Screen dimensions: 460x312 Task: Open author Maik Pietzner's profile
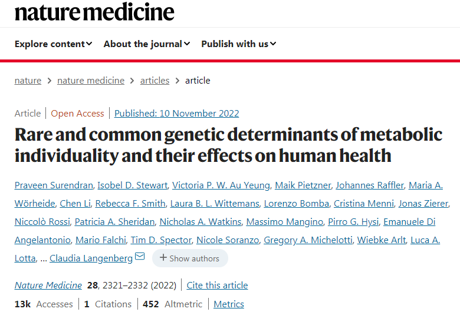(x=303, y=185)
